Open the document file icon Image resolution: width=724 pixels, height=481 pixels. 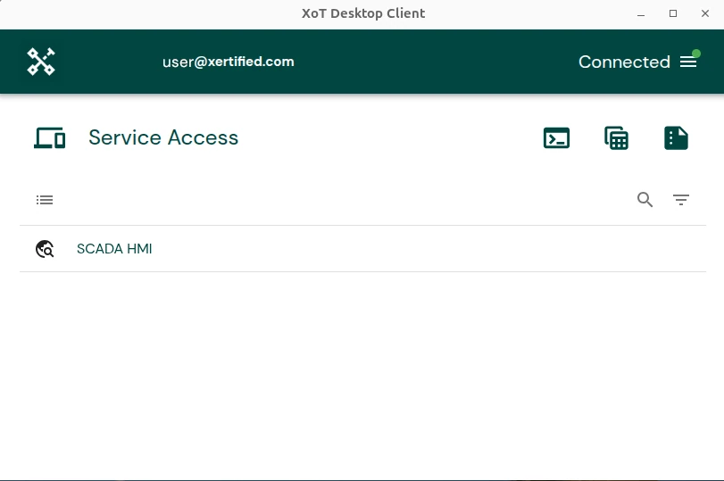pos(676,138)
